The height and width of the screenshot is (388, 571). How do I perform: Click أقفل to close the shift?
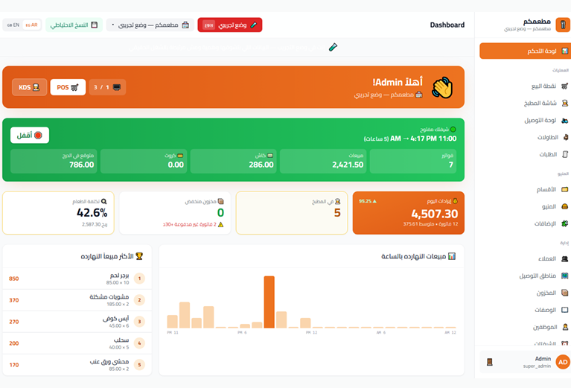pos(30,135)
